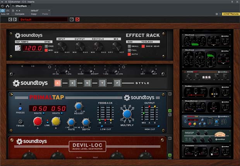The height and width of the screenshot is (166, 240).
Task: Select MIDI sync mode
Action: pos(46,50)
